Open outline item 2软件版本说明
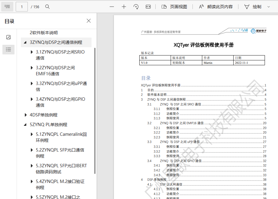278x199 pixels. click(x=44, y=33)
